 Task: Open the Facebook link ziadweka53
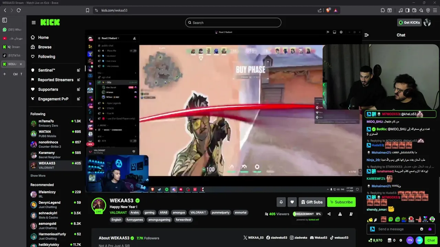[x=277, y=238]
